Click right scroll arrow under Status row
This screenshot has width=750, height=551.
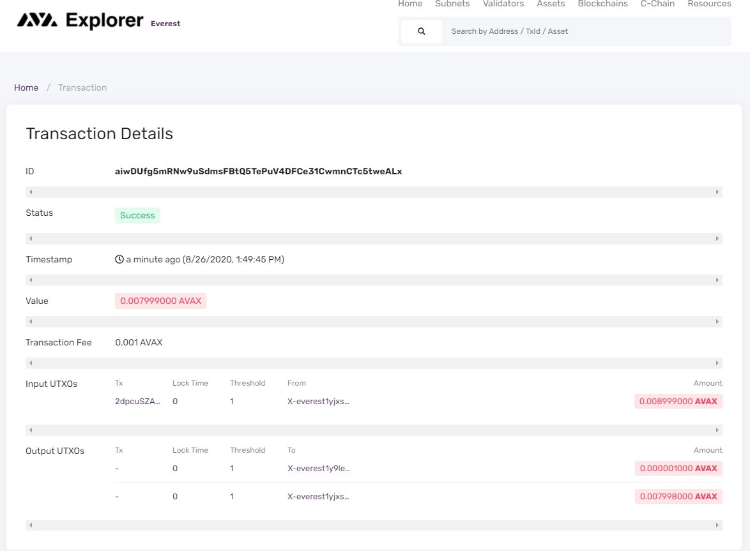point(717,238)
